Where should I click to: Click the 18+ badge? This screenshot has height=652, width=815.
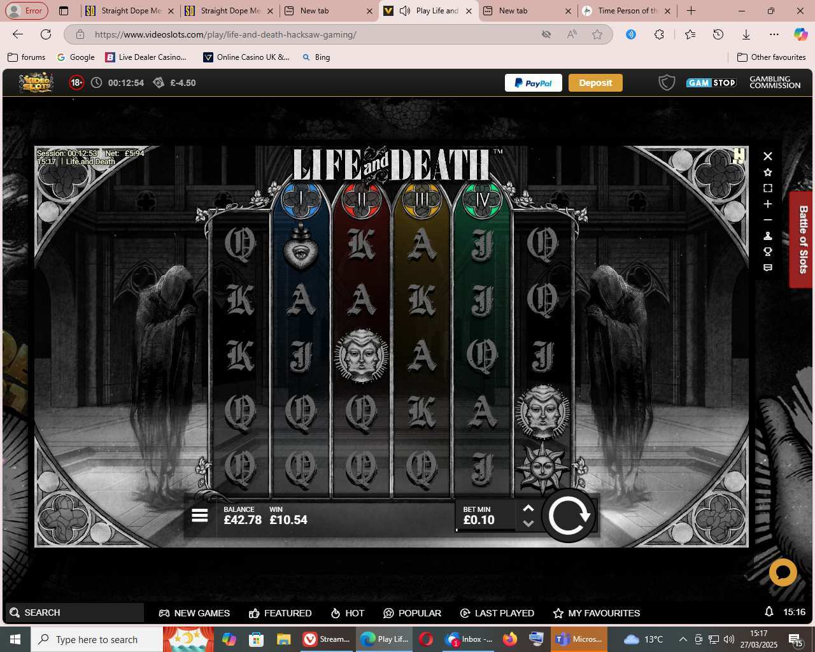click(x=76, y=83)
